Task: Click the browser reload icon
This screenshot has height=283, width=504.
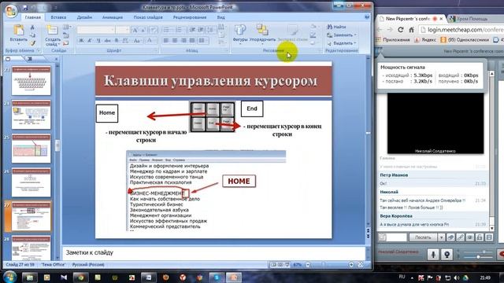Action: tap(401, 30)
